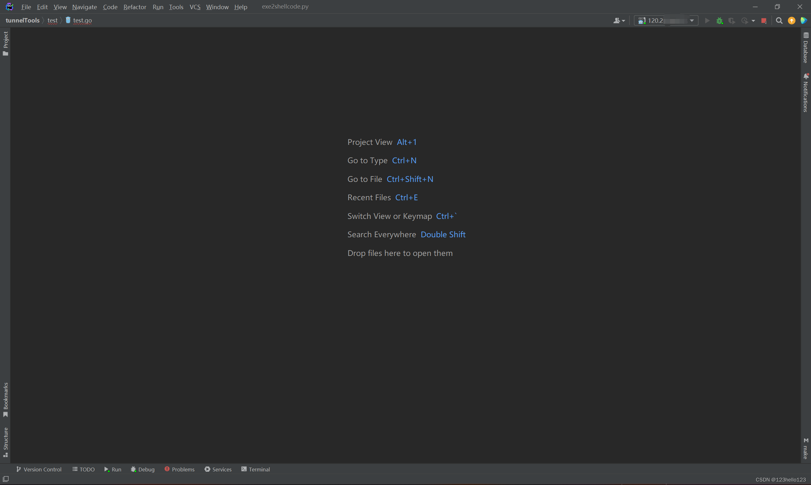Screen dimensions: 811x485
Task: Open the Project tool window sidebar tab
Action: [5, 43]
